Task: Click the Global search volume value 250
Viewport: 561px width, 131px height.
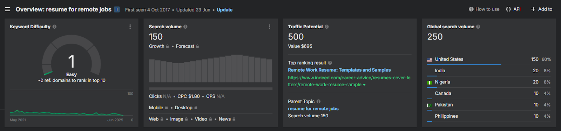Action: pyautogui.click(x=435, y=37)
